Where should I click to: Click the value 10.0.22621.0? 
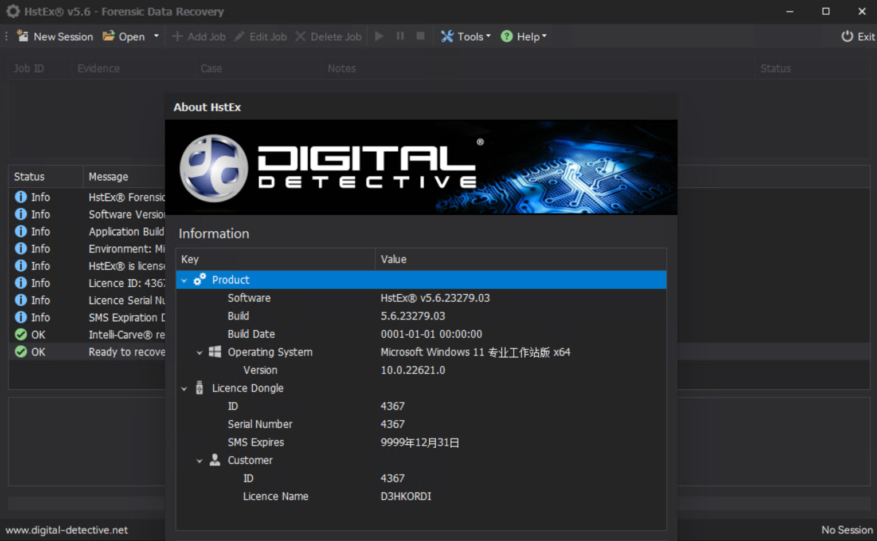(413, 370)
